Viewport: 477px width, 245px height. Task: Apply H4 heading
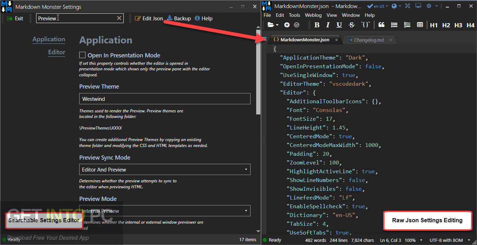click(470, 25)
